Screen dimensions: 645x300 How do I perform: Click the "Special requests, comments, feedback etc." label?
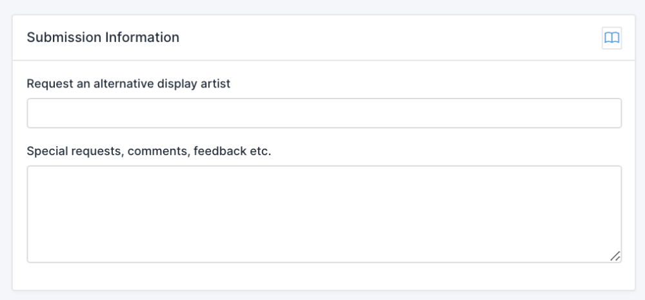coord(150,151)
